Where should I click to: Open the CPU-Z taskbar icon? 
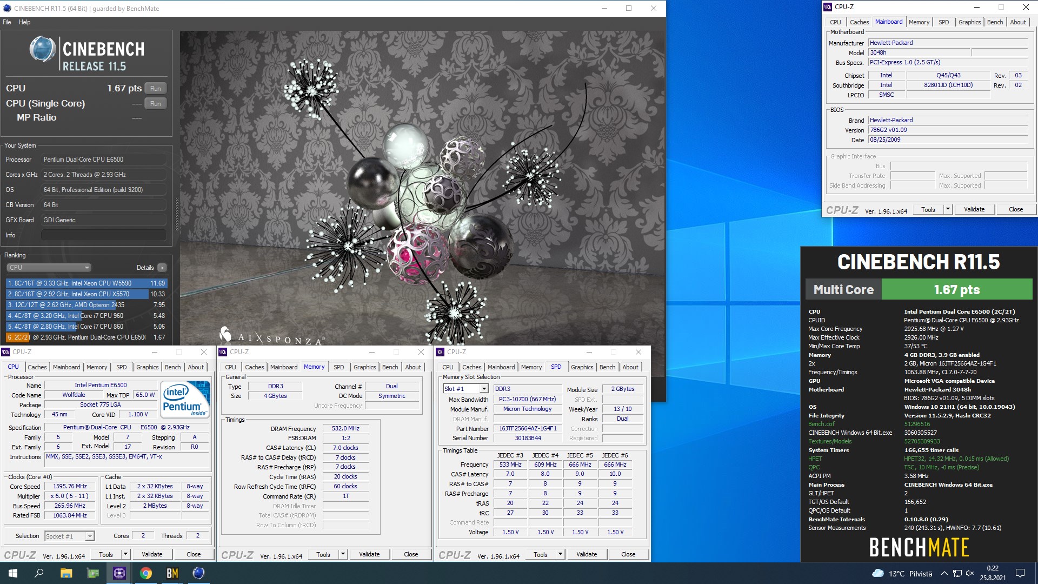119,573
